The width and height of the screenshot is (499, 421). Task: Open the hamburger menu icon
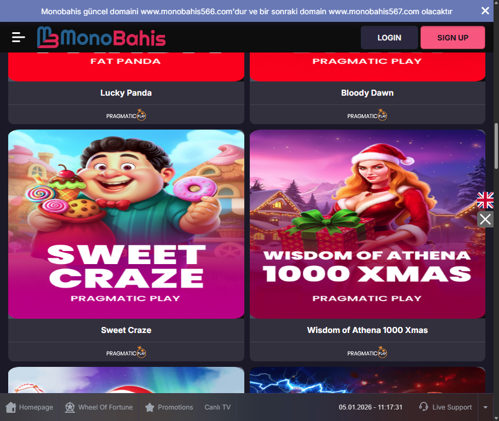[x=19, y=37]
